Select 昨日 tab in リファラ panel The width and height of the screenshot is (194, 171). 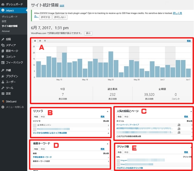(x=43, y=117)
